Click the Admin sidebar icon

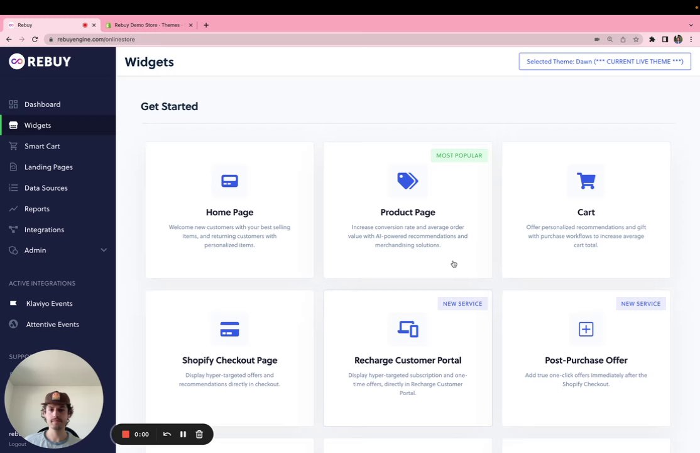coord(13,250)
